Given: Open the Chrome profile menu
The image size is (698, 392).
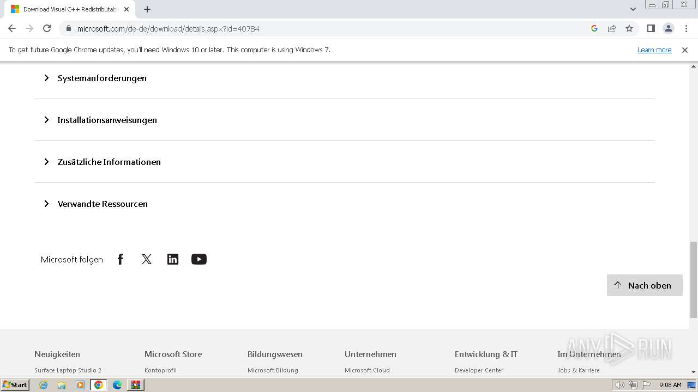Looking at the screenshot, I should 668,28.
